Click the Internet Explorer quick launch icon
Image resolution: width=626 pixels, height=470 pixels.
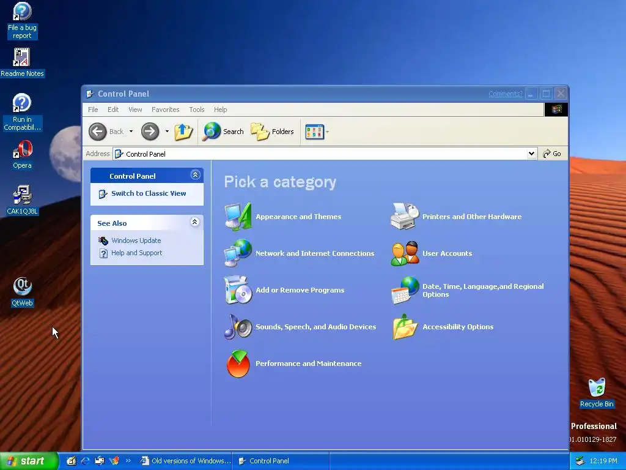(x=85, y=461)
